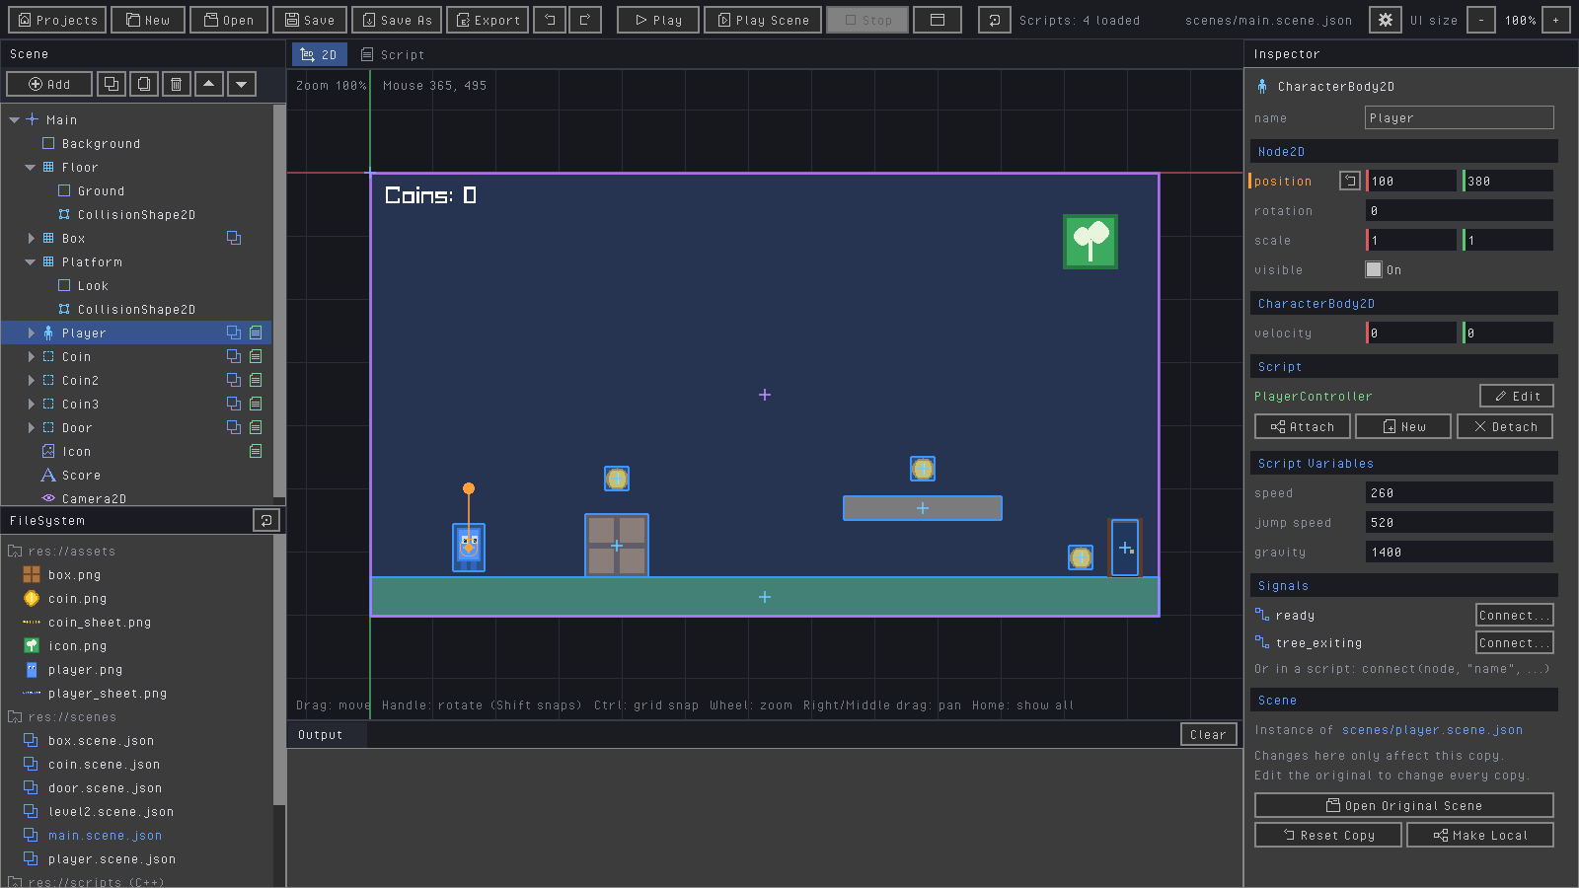Toggle the visible checkbox for Player

coord(1374,269)
